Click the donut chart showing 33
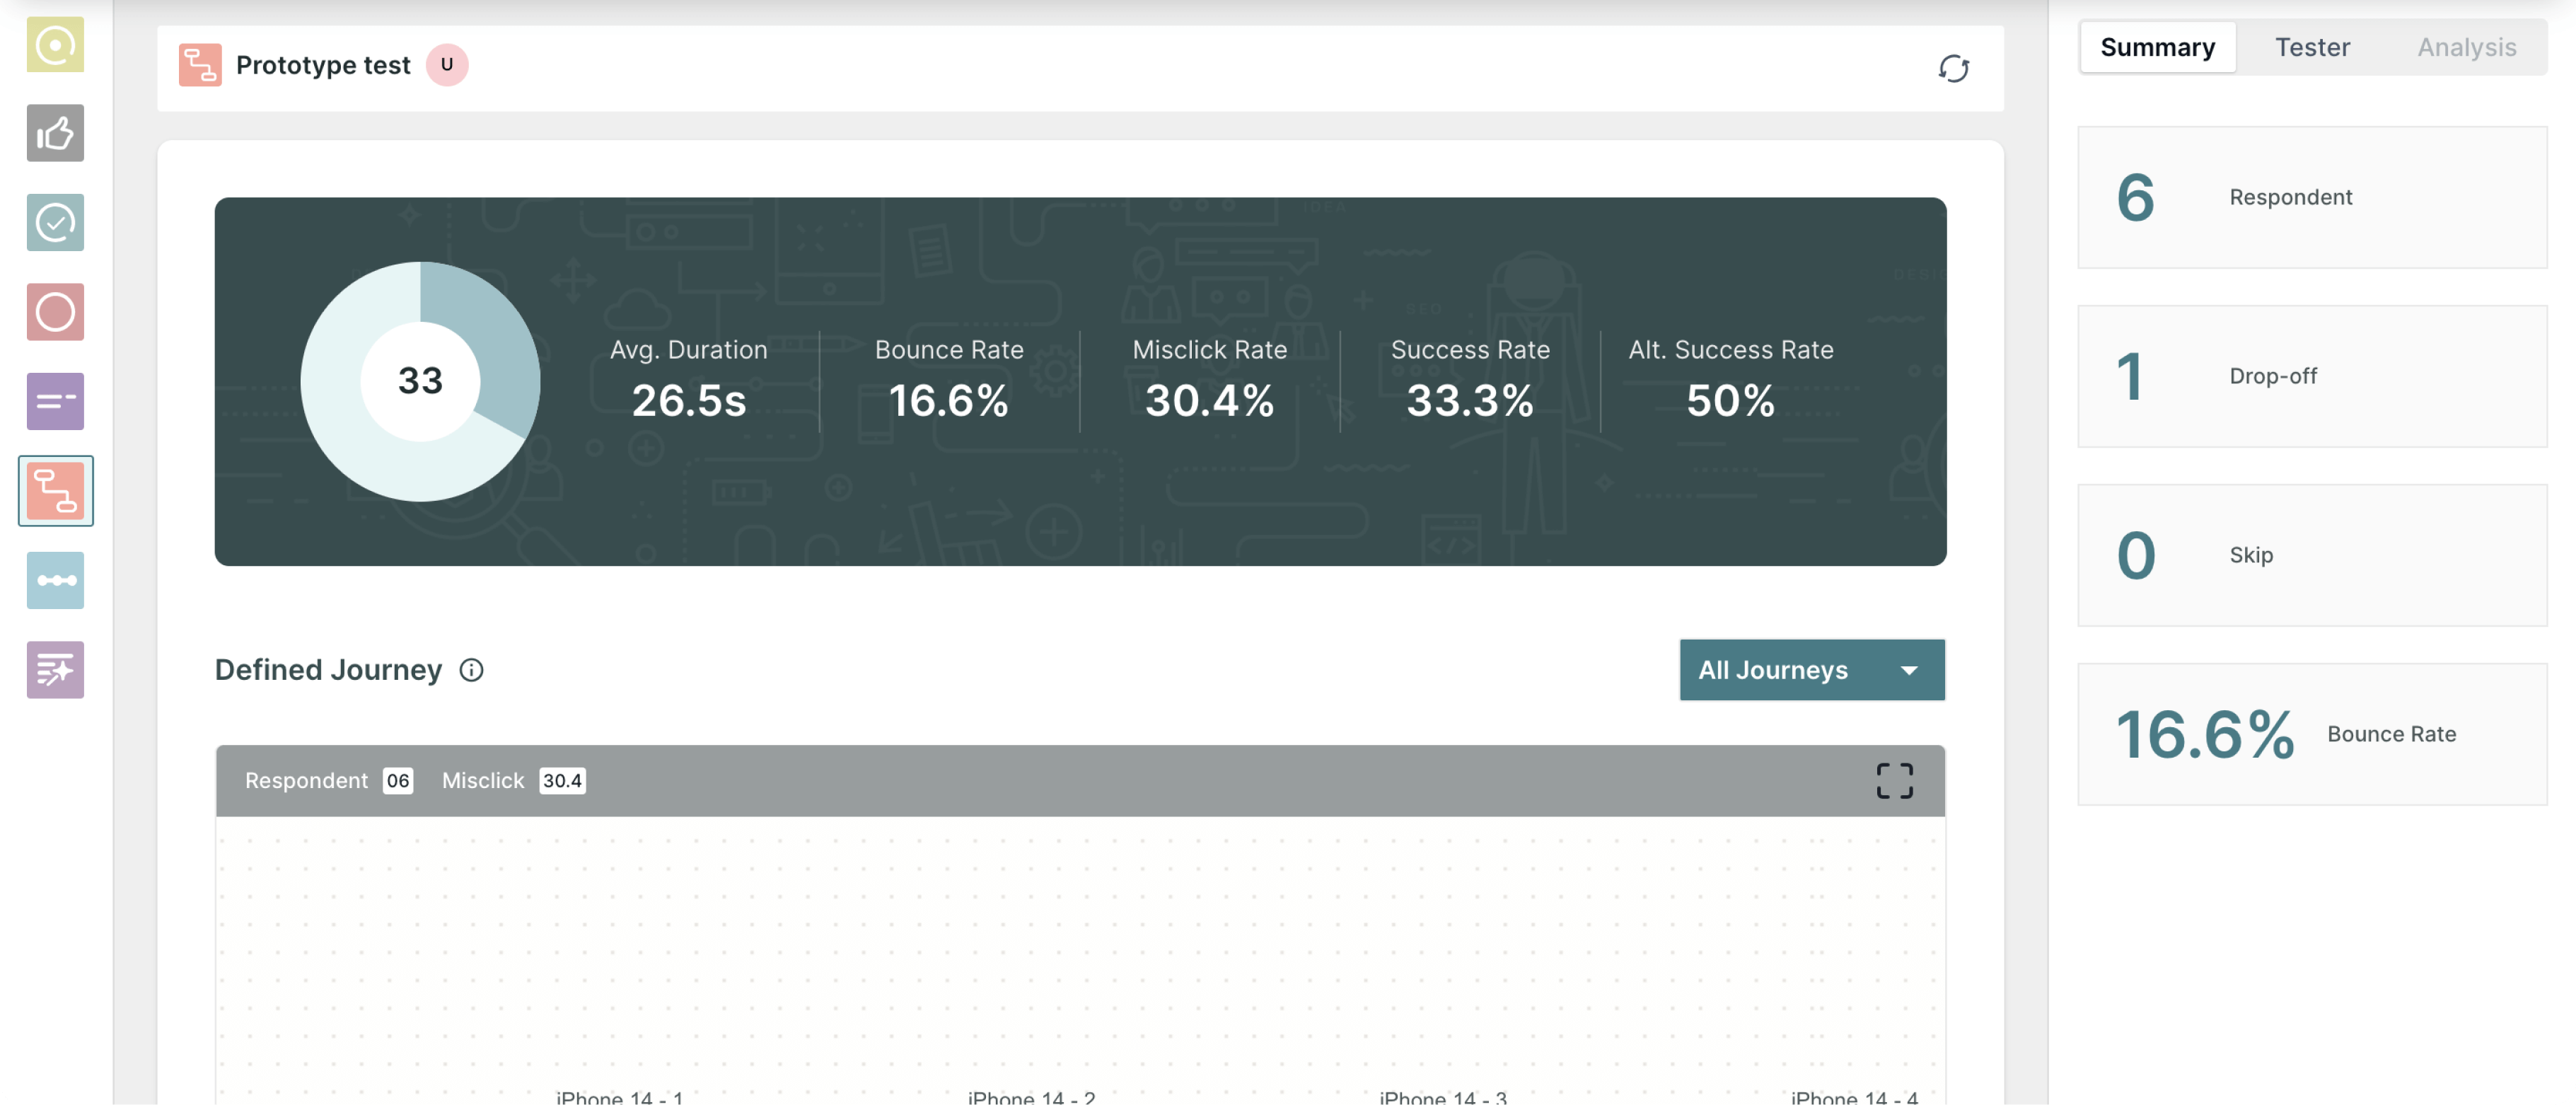Screen dimensions: 2576x1105 pyautogui.click(x=420, y=381)
